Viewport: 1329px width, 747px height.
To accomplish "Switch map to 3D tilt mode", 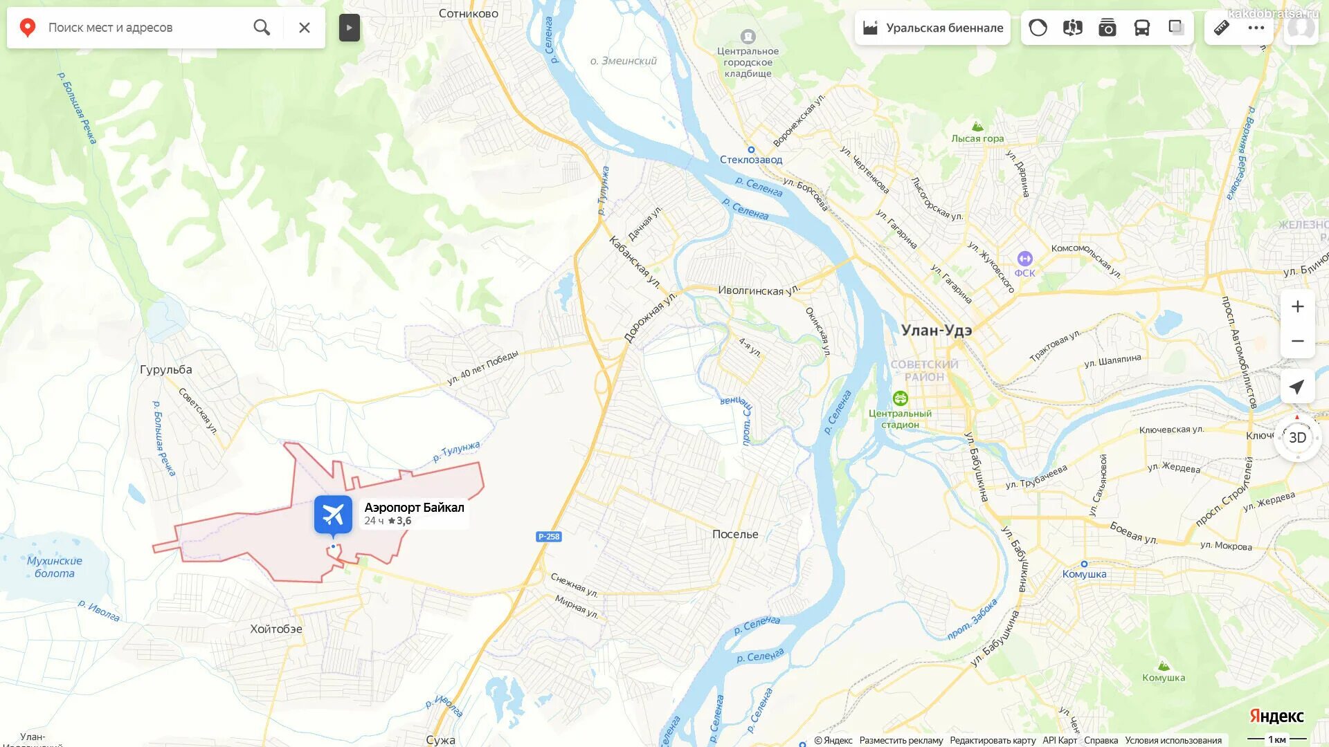I will coord(1298,438).
